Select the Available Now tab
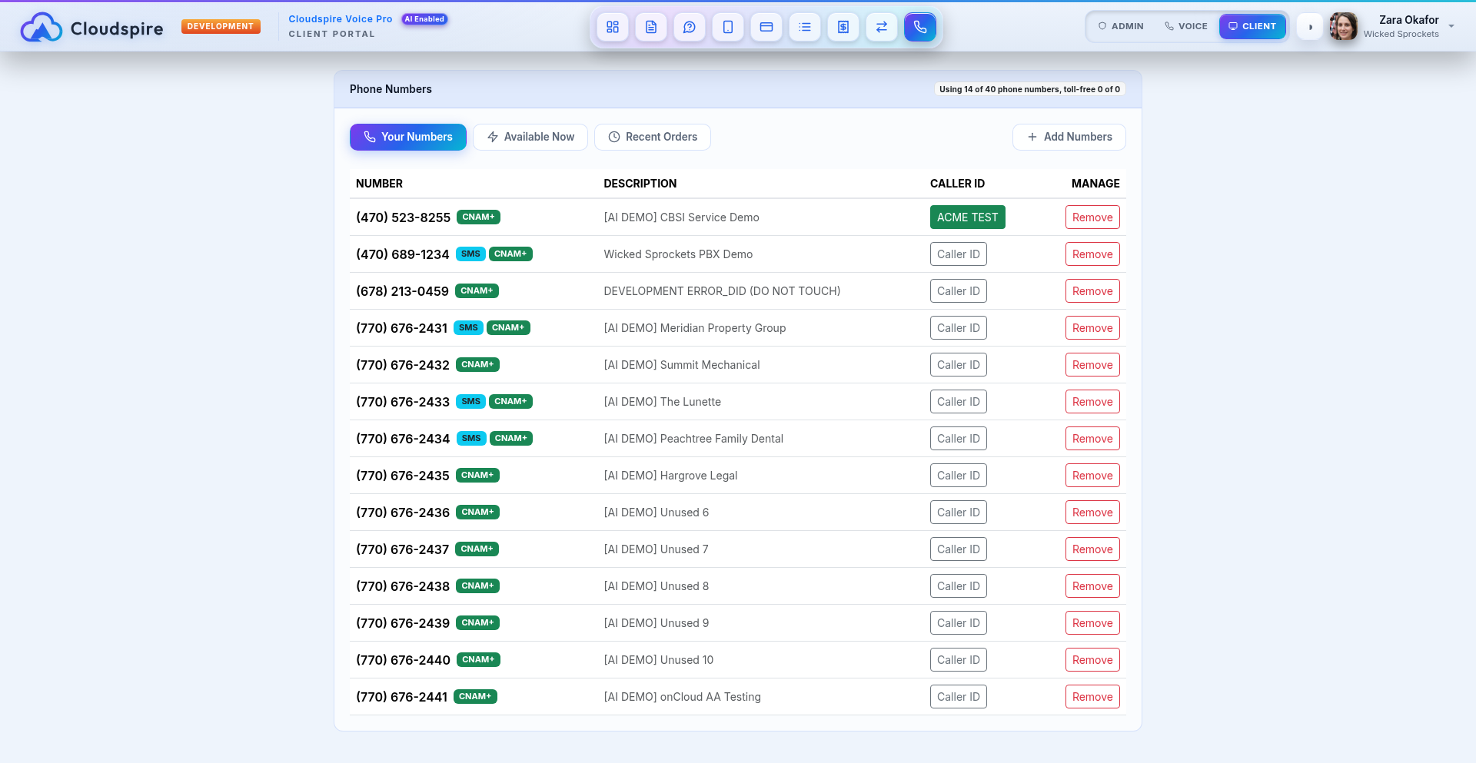The image size is (1476, 763). 530,137
